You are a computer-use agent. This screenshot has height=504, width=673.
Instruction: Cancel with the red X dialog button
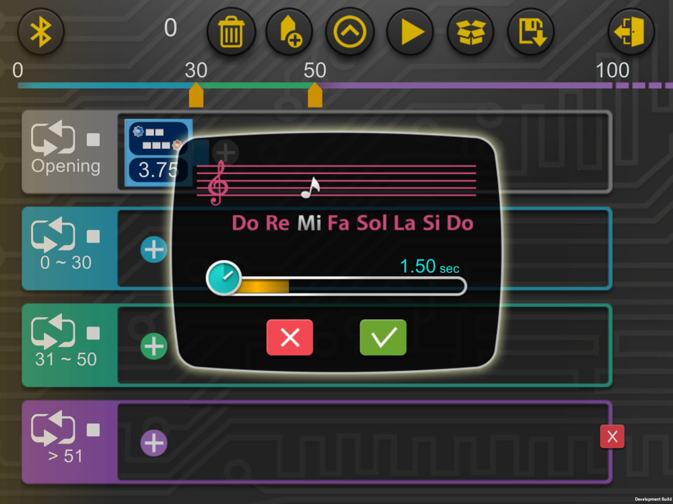point(289,337)
